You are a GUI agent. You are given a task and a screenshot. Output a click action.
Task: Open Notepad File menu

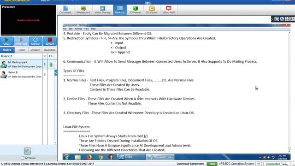pyautogui.click(x=65, y=29)
